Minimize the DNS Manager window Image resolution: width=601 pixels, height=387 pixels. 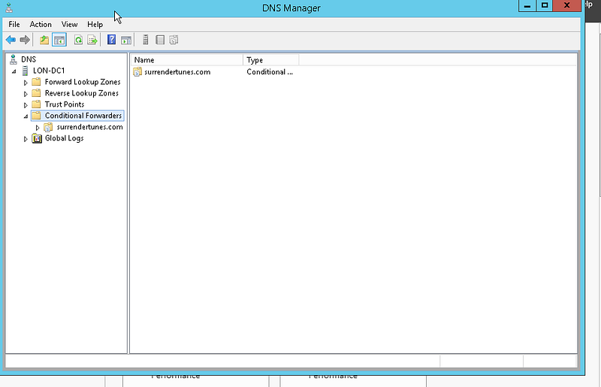[x=527, y=6]
